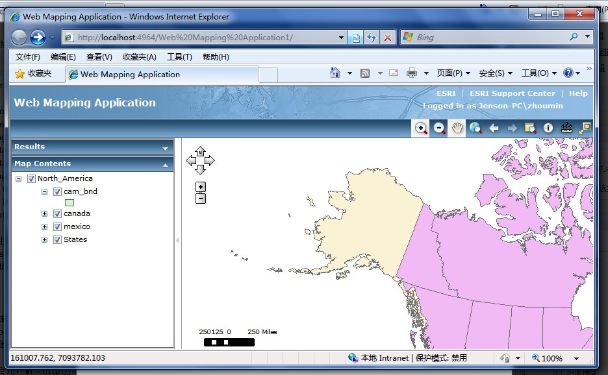This screenshot has width=608, height=375.
Task: Click the Help link in header
Action: (x=578, y=93)
